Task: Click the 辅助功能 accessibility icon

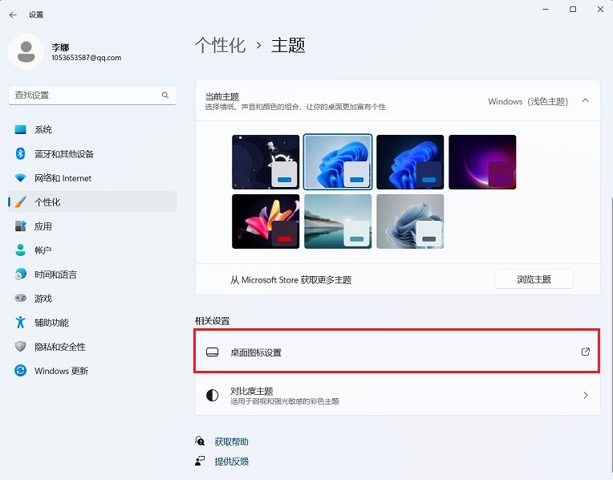Action: tap(20, 323)
